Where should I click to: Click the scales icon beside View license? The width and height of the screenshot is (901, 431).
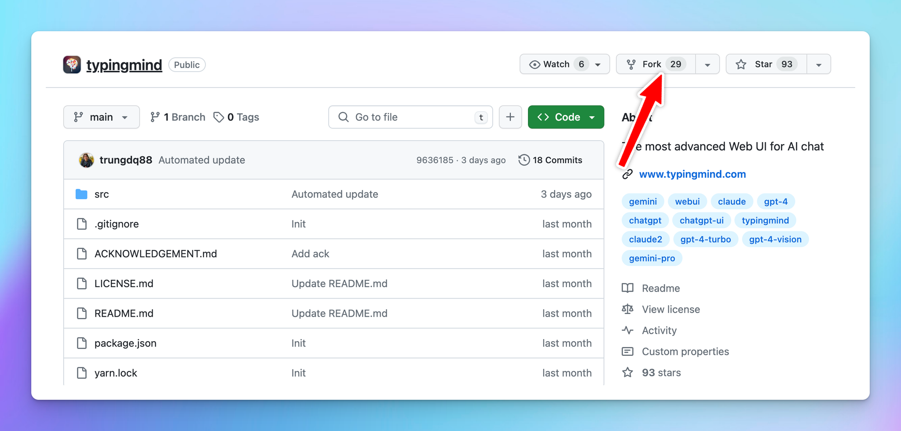pyautogui.click(x=627, y=309)
